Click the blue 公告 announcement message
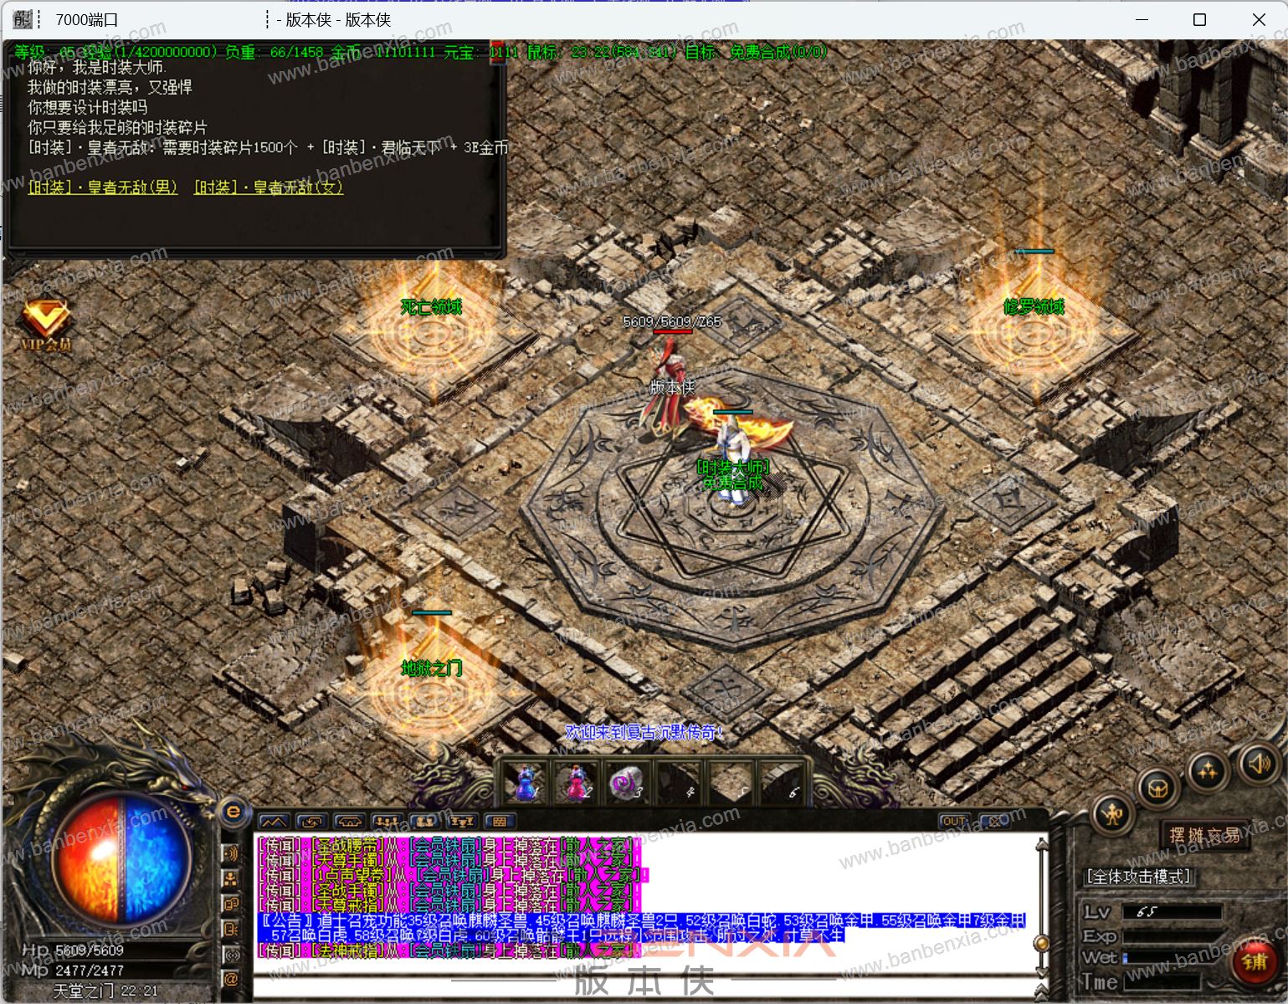 [x=642, y=928]
